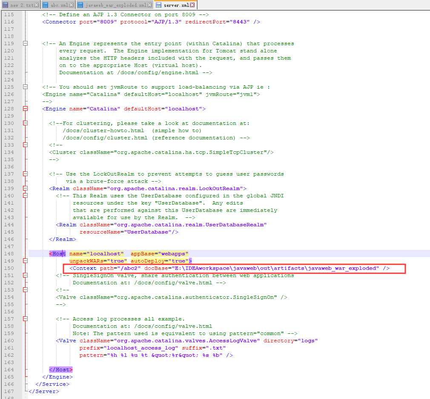Click line number 116 in margin
Image resolution: width=430 pixels, height=399 pixels.
coord(9,22)
